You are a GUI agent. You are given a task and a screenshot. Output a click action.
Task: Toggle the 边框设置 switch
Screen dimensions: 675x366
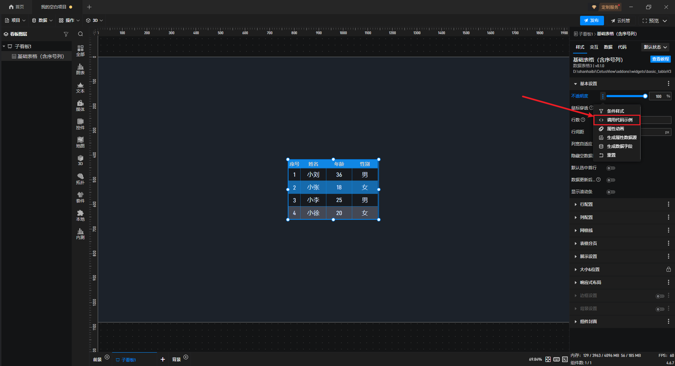[660, 296]
